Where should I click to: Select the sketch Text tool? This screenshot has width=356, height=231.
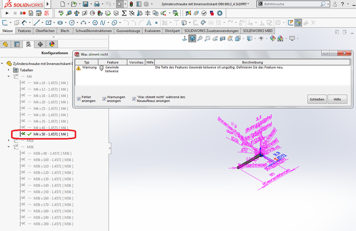[148, 22]
